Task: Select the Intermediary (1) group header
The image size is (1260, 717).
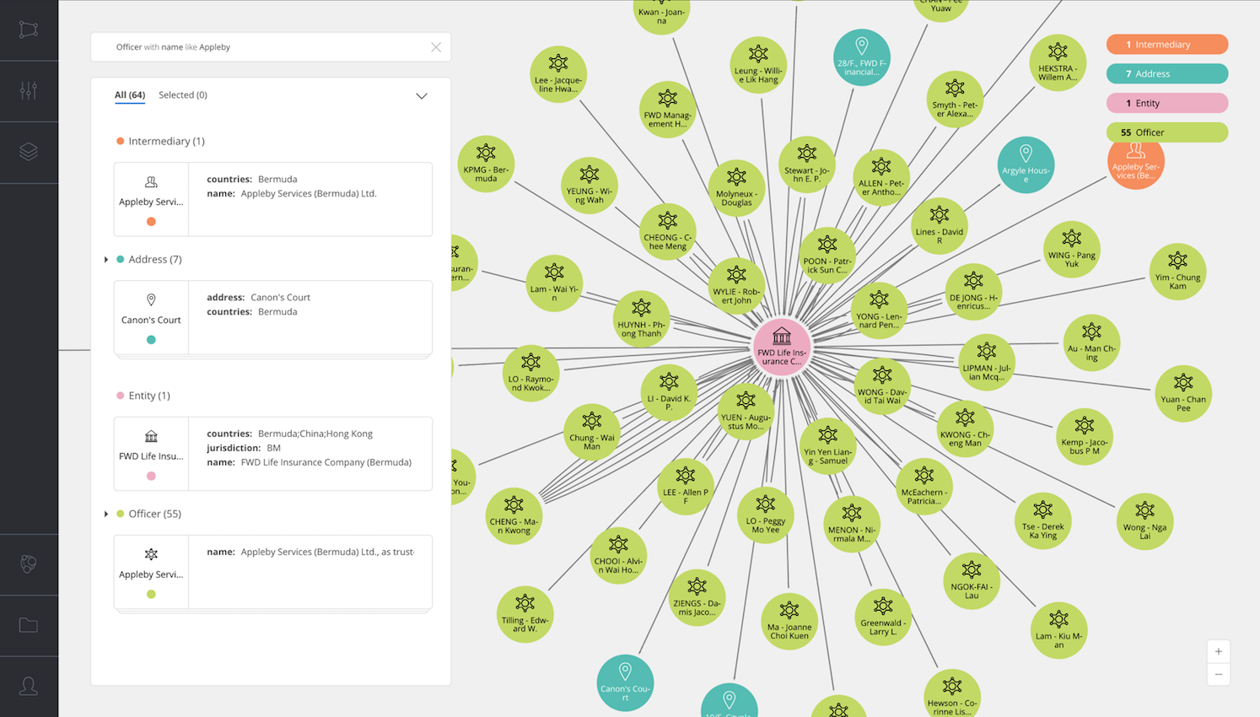Action: 160,141
